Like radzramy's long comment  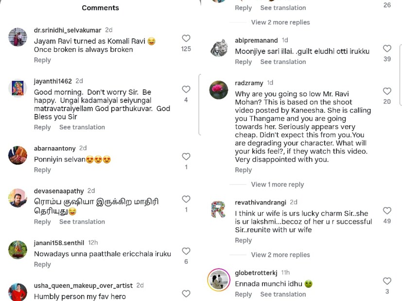387,91
